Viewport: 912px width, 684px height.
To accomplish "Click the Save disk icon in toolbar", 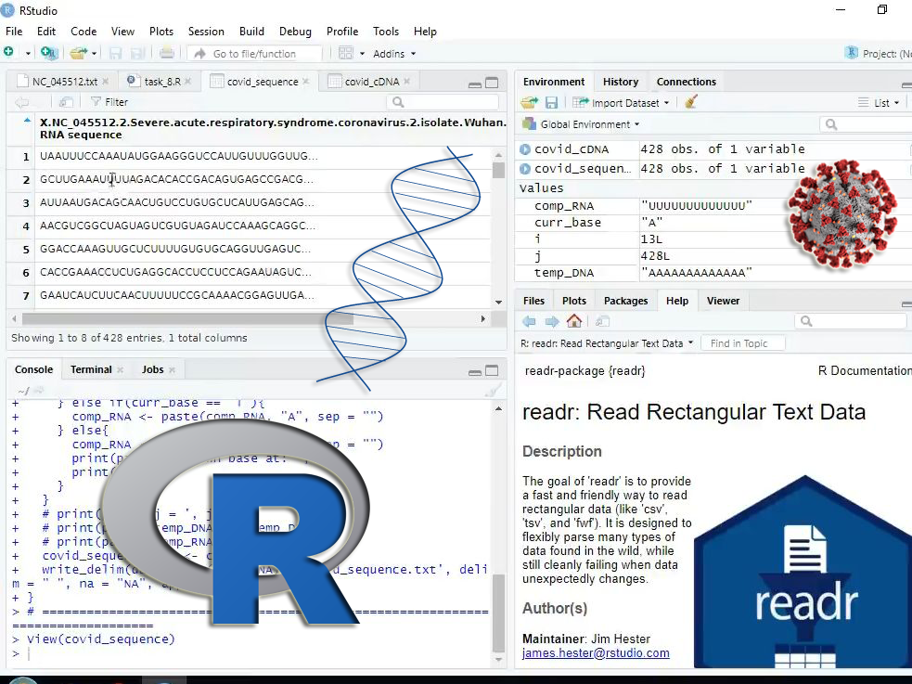I will 115,54.
